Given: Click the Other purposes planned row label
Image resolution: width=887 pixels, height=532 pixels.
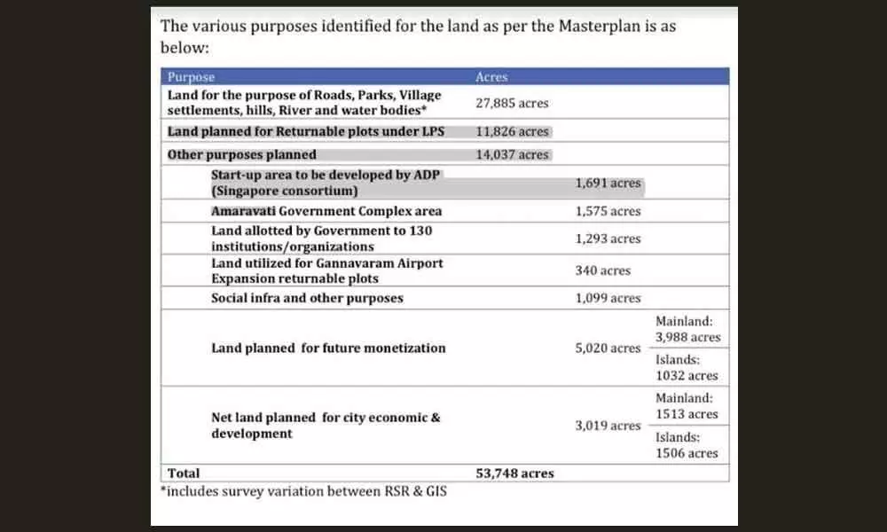Looking at the screenshot, I should (x=241, y=154).
